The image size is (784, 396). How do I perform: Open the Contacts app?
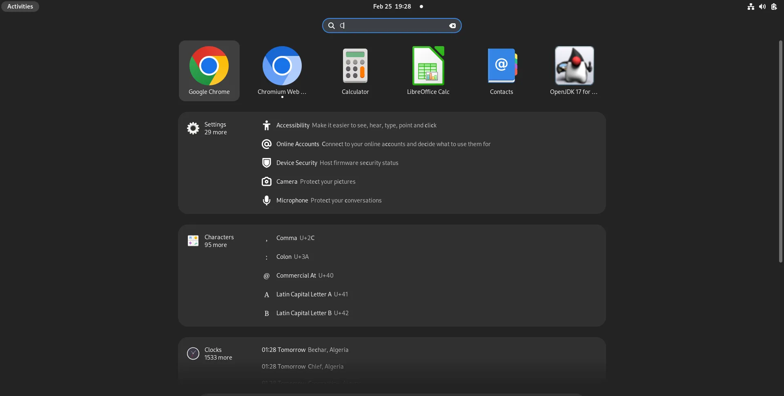501,71
